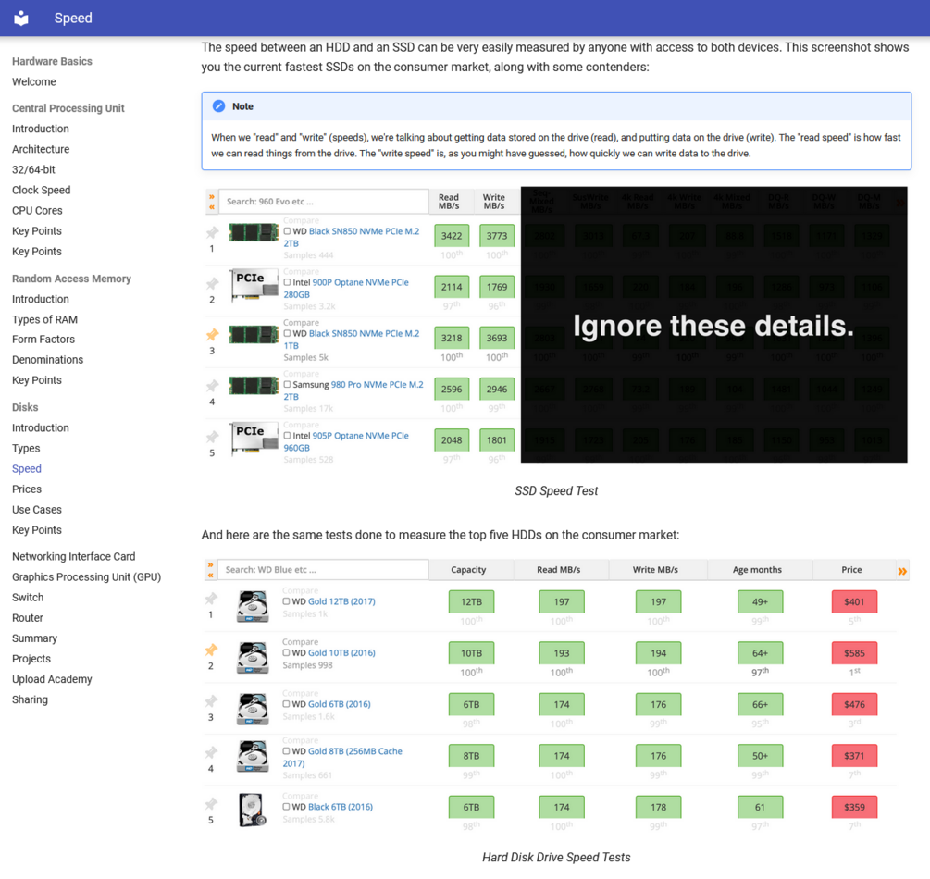This screenshot has width=930, height=879.
Task: Tick compare checkbox for WD Black SN850 2TB
Action: (x=287, y=230)
